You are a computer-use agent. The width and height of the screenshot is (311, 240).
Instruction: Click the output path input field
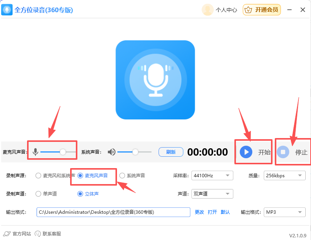coord(113,212)
